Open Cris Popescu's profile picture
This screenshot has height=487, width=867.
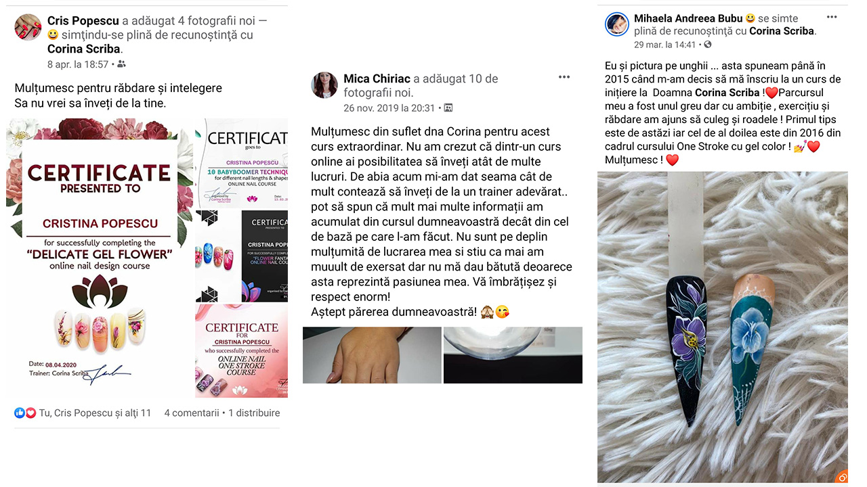tap(28, 28)
